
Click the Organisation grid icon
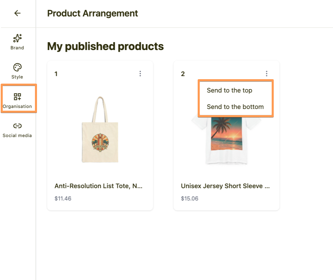(17, 97)
